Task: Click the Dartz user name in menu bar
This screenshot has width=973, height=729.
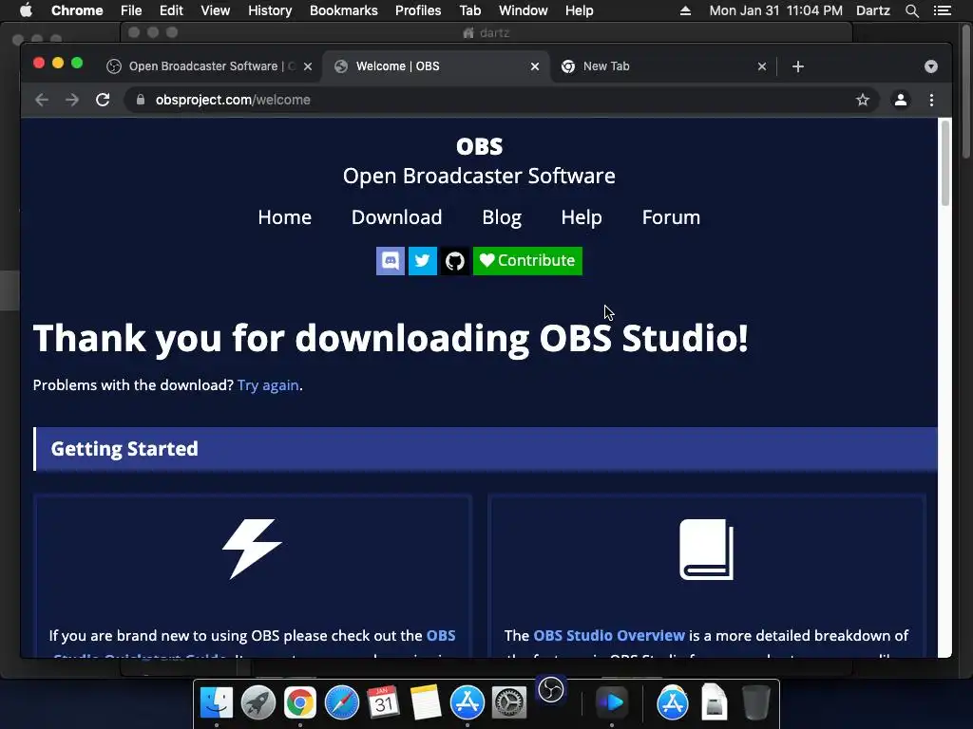Action: [872, 10]
